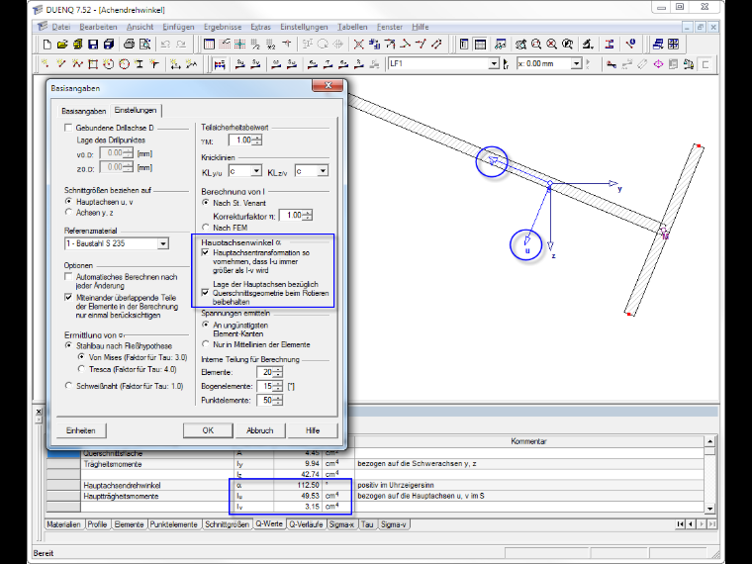The image size is (752, 564).
Task: Click the magnifier icon with red X
Action: (551, 45)
